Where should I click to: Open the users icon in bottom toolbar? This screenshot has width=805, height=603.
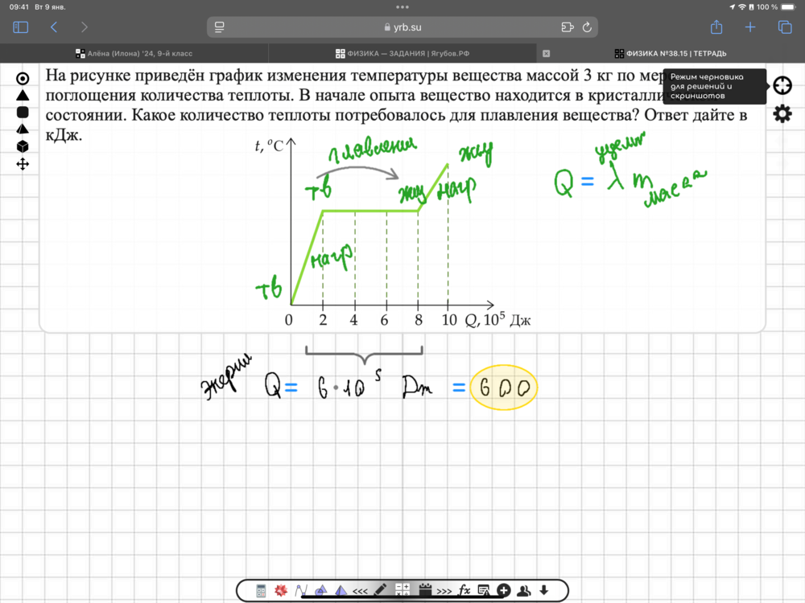click(524, 591)
